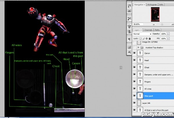This screenshot has width=174, height=118.
Task: Click the T thumbnail of Fingers layer
Action: pyautogui.click(x=140, y=81)
